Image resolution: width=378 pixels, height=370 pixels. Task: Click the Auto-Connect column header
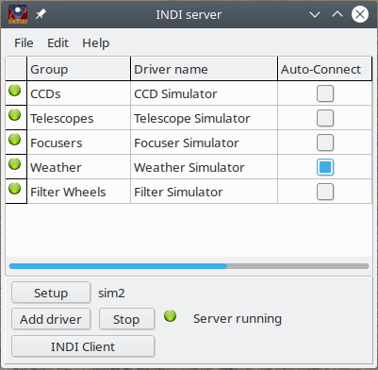324,69
